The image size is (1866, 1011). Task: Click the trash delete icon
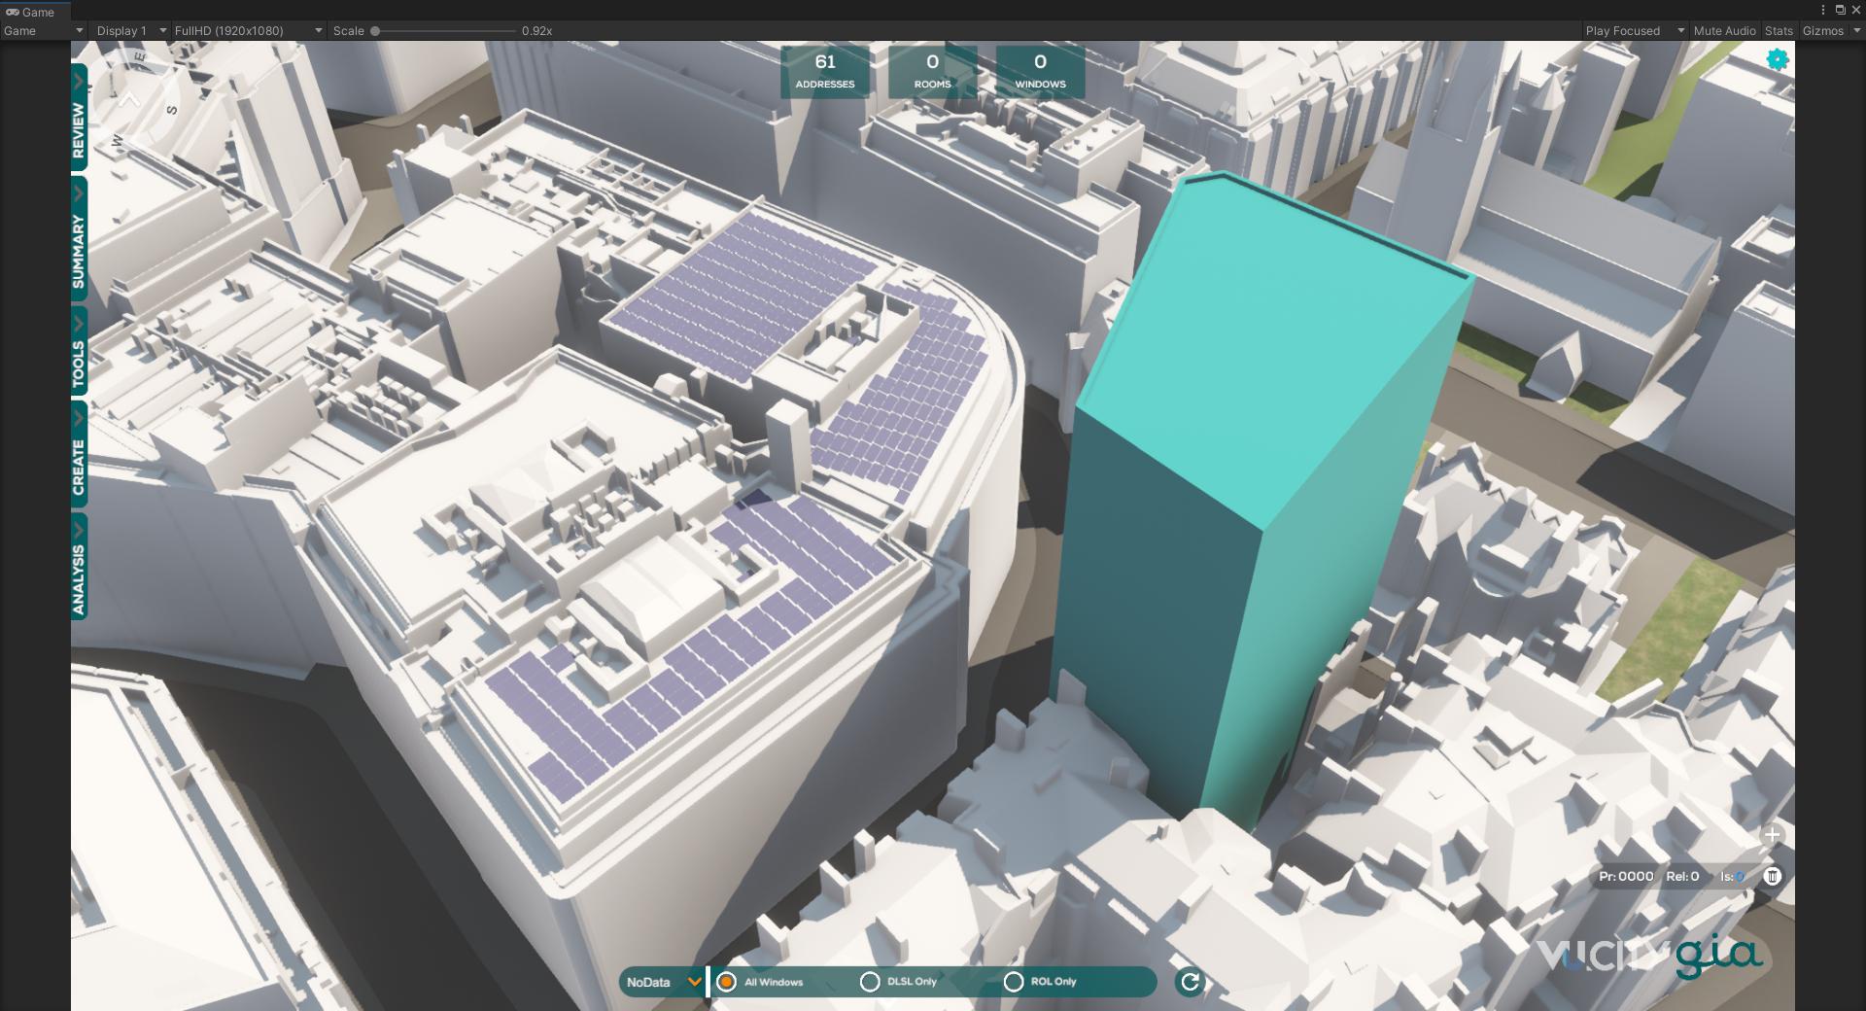1773,876
